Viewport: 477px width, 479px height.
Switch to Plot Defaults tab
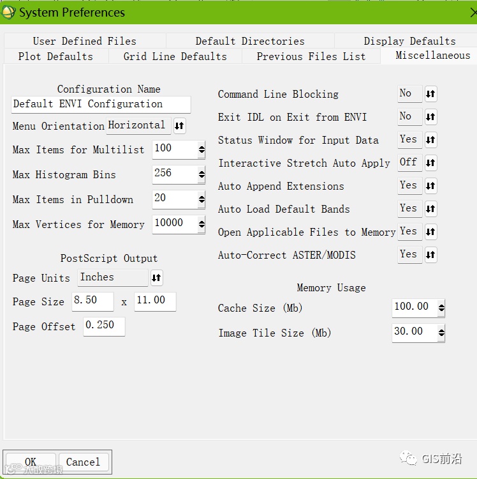pos(56,56)
